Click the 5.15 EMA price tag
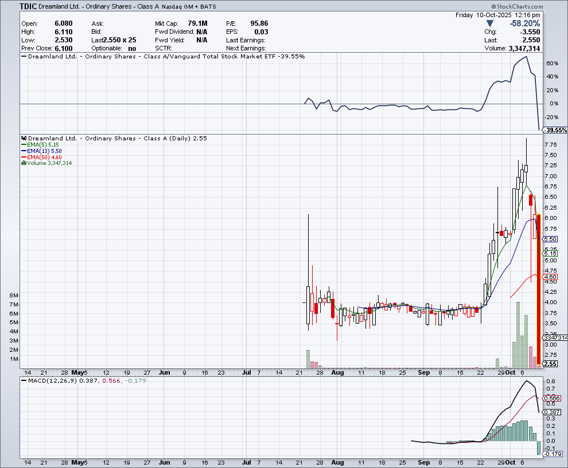The height and width of the screenshot is (468, 568). 550,254
